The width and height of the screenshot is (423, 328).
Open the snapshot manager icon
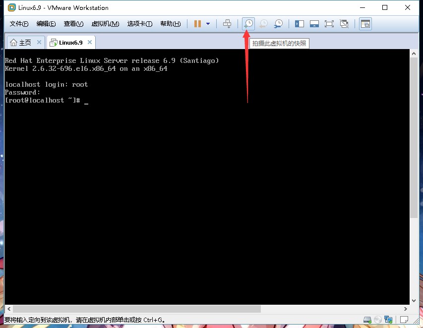tap(278, 24)
